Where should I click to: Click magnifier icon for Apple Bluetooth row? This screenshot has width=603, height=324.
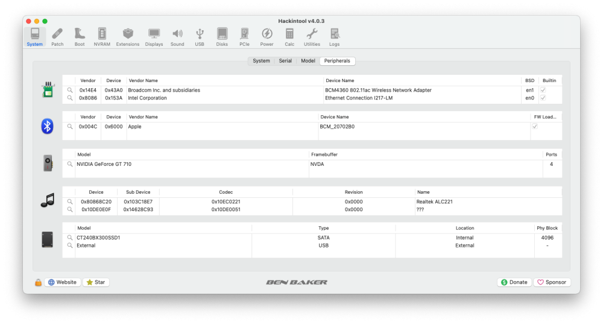(69, 126)
